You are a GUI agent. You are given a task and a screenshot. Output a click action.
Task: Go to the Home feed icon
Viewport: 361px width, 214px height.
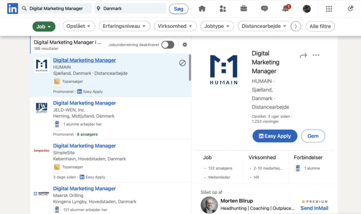pyautogui.click(x=202, y=8)
